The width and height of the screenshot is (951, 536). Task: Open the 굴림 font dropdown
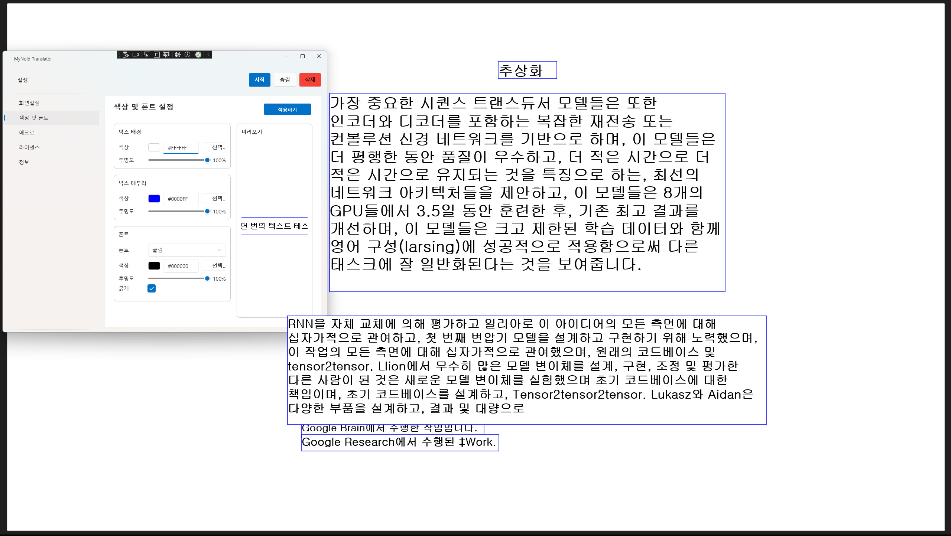point(186,250)
